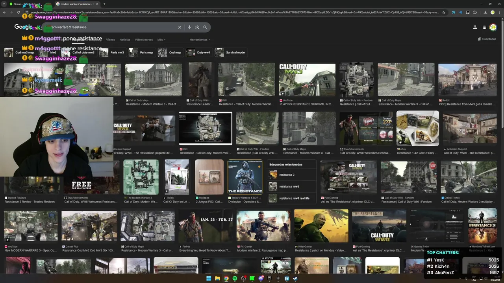Switch to Videos cortos results
The image size is (504, 283).
pyautogui.click(x=144, y=40)
